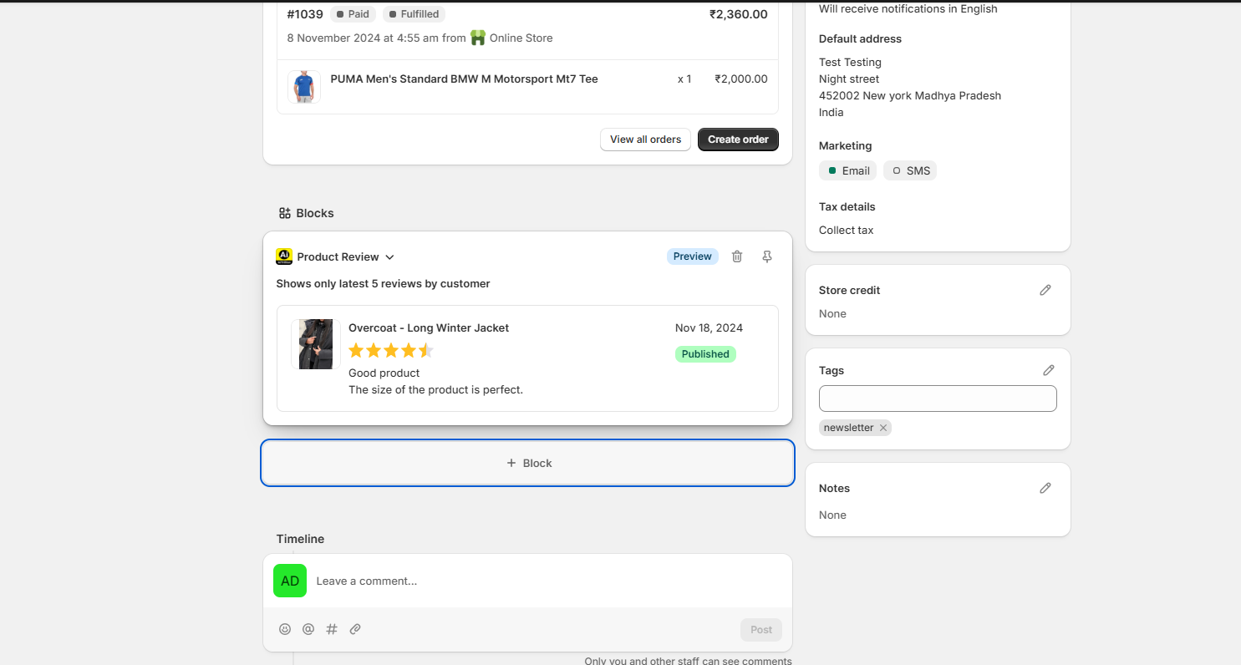
Task: Add a new Block
Action: pyautogui.click(x=528, y=463)
